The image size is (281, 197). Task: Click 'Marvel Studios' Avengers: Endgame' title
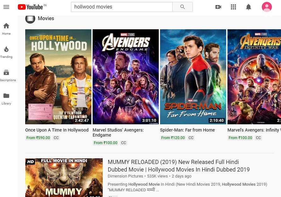118,132
